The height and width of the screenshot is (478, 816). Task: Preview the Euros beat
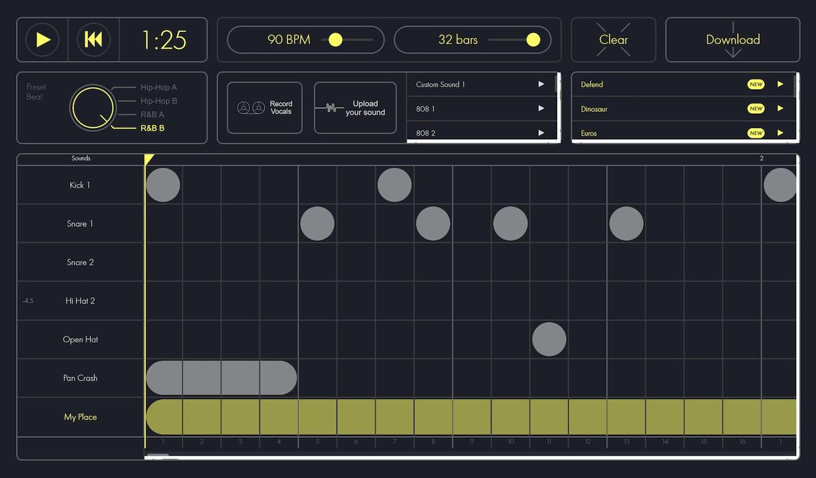[x=780, y=133]
